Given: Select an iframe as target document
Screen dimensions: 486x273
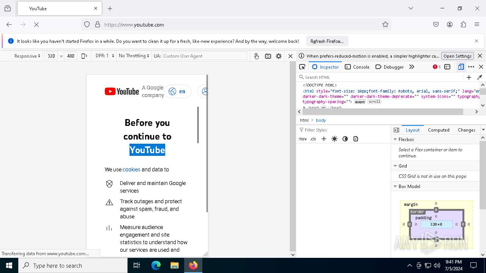Looking at the screenshot, I should point(447,67).
